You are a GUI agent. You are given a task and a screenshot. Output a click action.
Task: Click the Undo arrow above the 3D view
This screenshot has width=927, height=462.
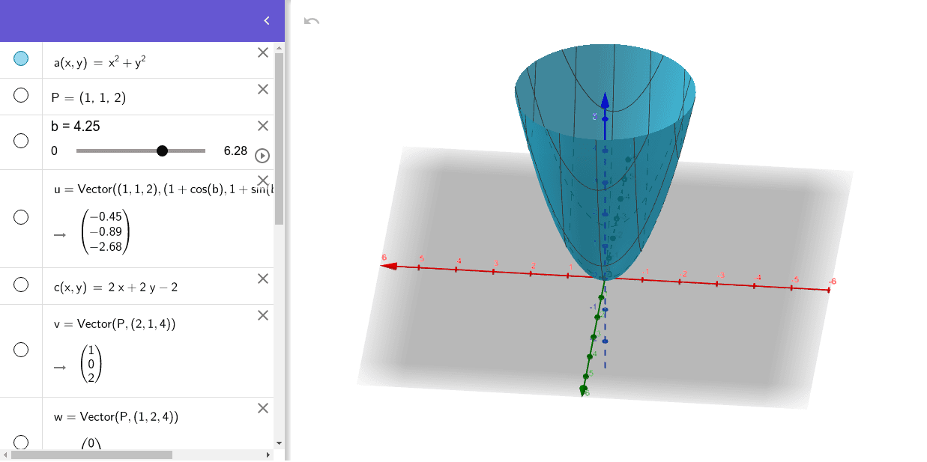point(312,20)
